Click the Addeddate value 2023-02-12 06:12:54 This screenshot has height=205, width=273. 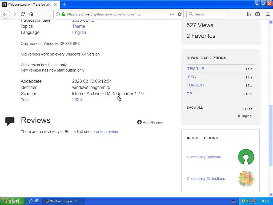coord(92,81)
